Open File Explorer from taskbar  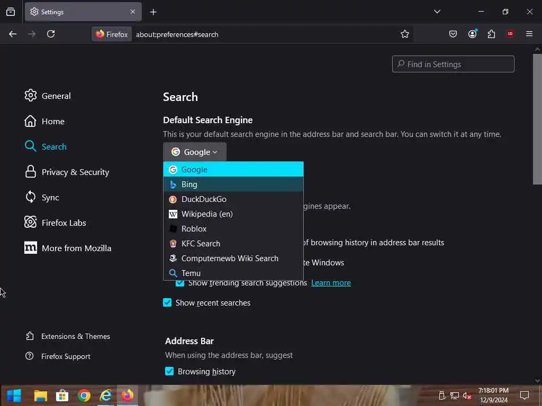[x=40, y=395]
